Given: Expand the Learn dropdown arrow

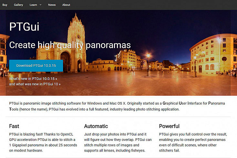Looking at the screenshot, I should [x=40, y=5].
